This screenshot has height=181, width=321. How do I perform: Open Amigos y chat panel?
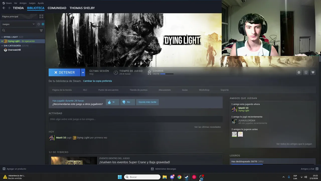click(x=310, y=169)
